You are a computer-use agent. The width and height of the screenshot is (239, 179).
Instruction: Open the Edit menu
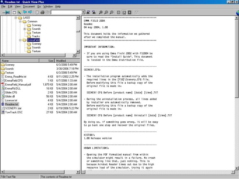pos(10,6)
